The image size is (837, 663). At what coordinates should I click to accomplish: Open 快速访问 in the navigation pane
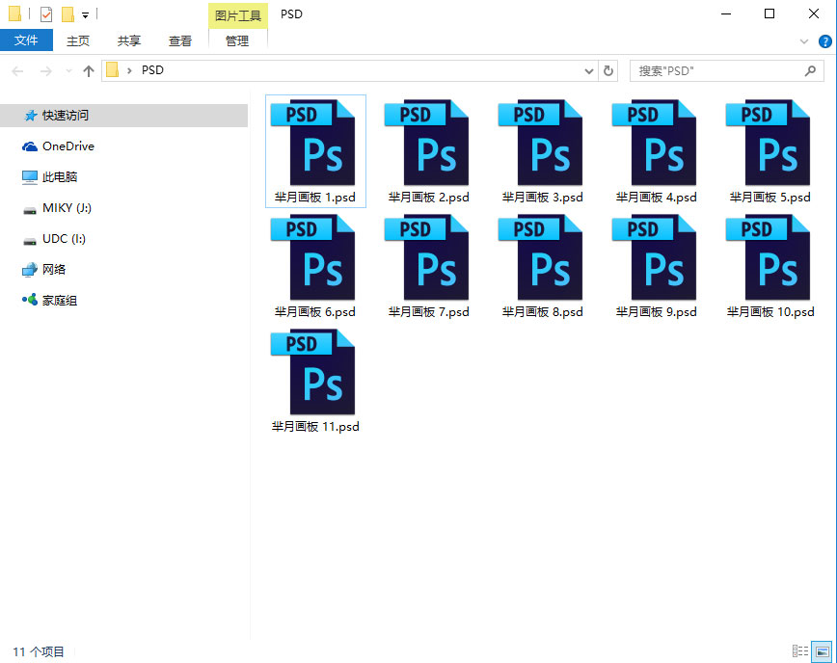click(x=123, y=116)
